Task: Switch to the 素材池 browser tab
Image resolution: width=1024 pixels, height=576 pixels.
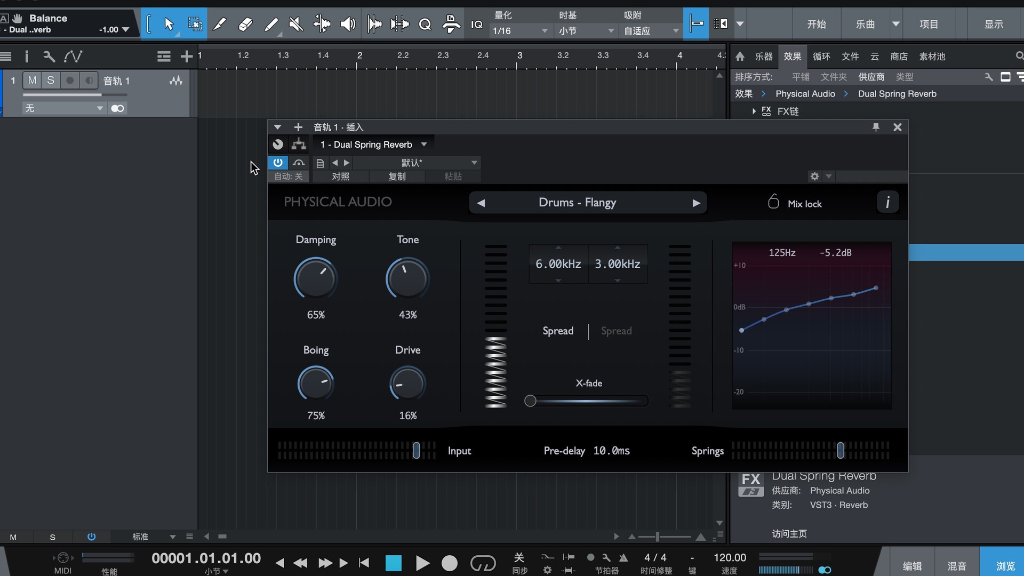Action: pyautogui.click(x=932, y=57)
